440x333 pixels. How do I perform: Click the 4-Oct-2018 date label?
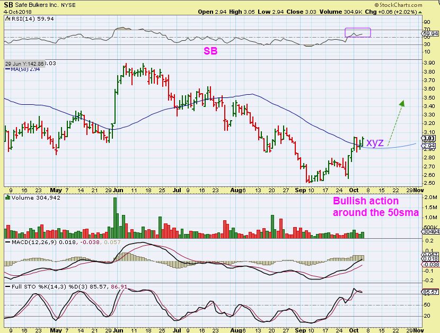[x=17, y=12]
